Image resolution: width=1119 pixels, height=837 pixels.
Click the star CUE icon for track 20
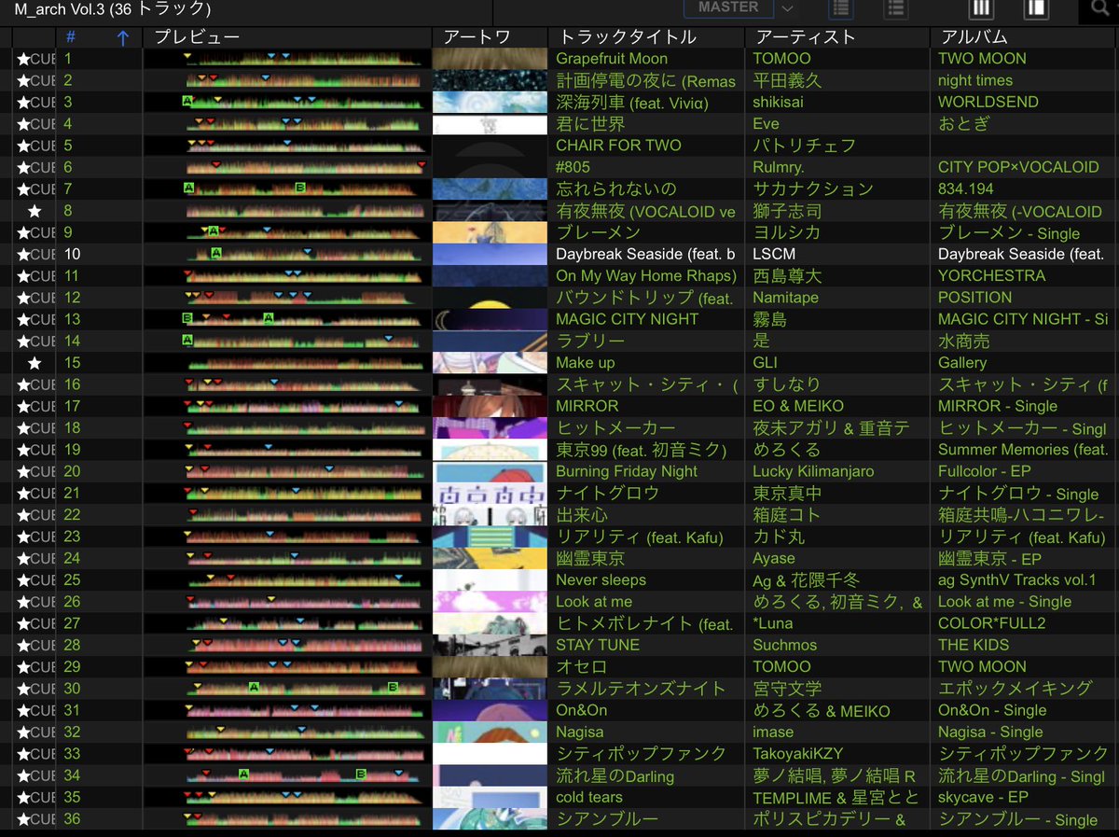click(x=35, y=471)
